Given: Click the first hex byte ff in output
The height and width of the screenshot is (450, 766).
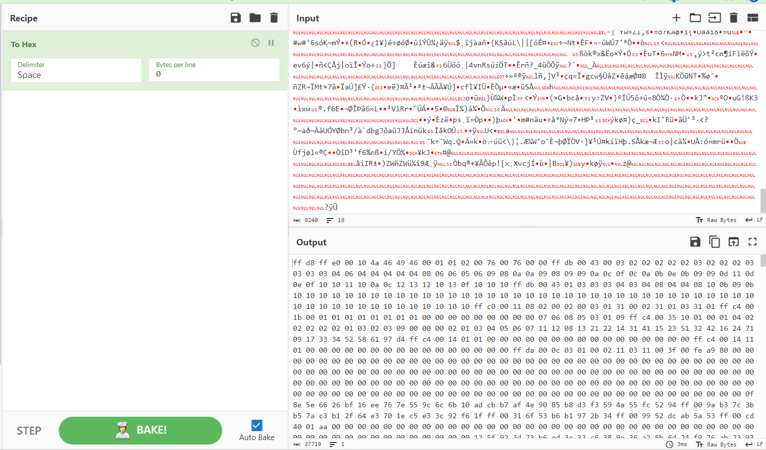Looking at the screenshot, I should (x=297, y=263).
